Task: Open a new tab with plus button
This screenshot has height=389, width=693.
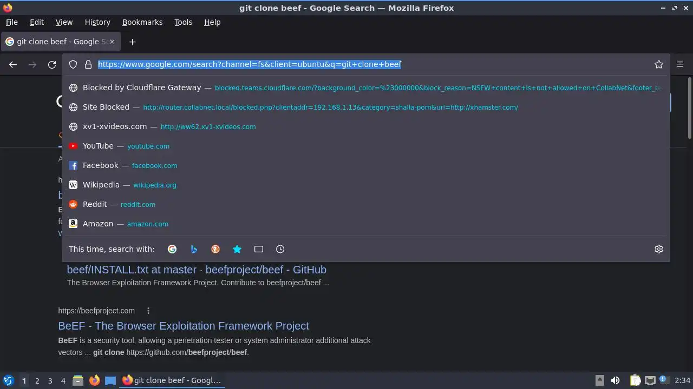Action: pos(132,42)
